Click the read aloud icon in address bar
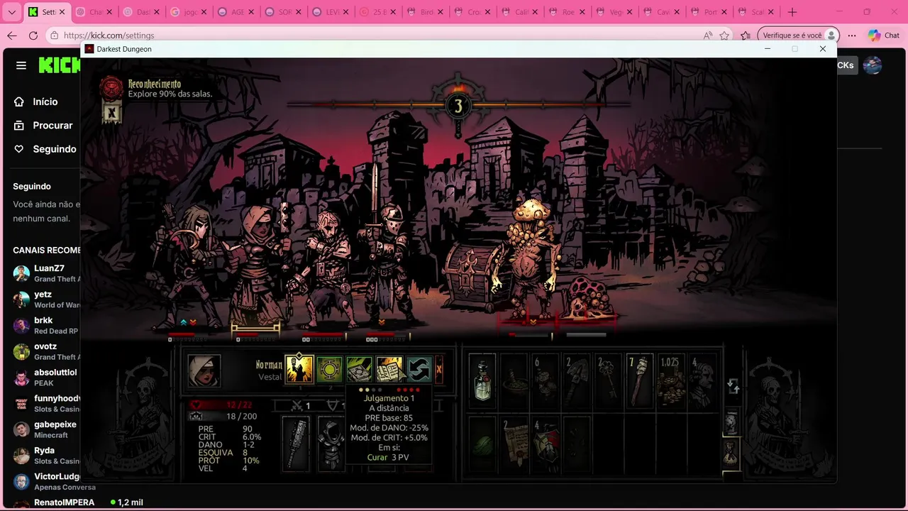908x511 pixels. coord(707,35)
